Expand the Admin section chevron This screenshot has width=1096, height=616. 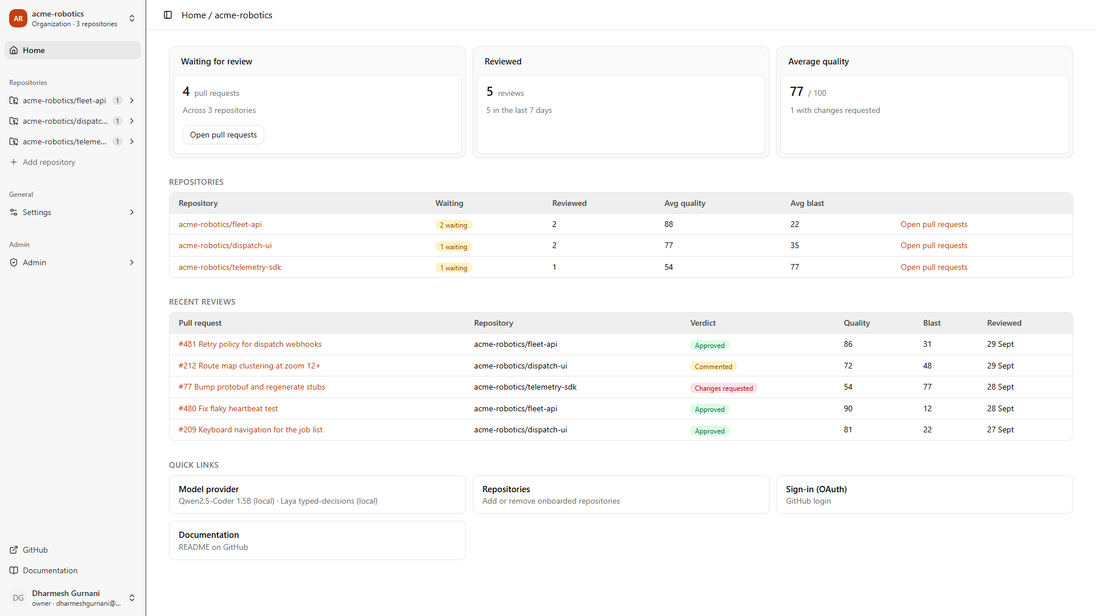[132, 262]
